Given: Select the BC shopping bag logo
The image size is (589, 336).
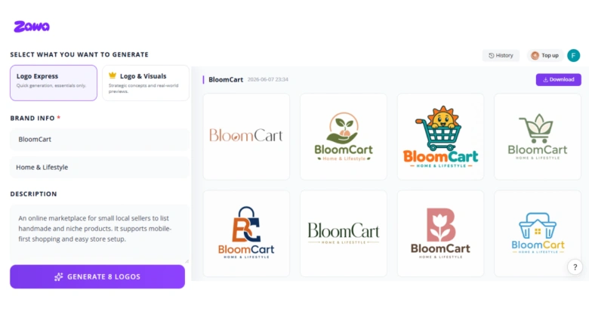Looking at the screenshot, I should (246, 233).
